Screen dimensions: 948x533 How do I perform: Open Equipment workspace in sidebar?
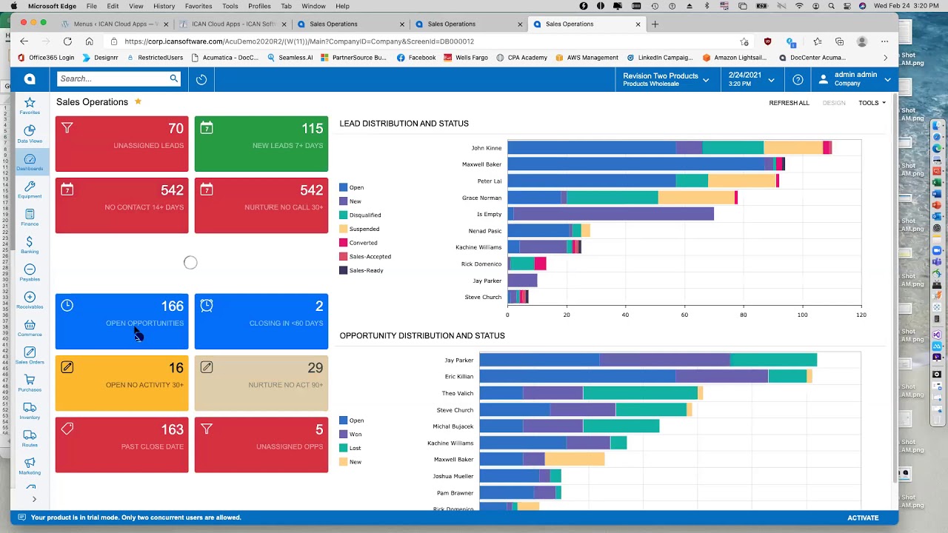click(30, 190)
